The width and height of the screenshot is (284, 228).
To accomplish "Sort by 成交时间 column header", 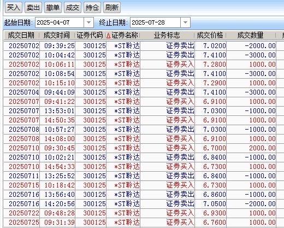I will click(57, 36).
